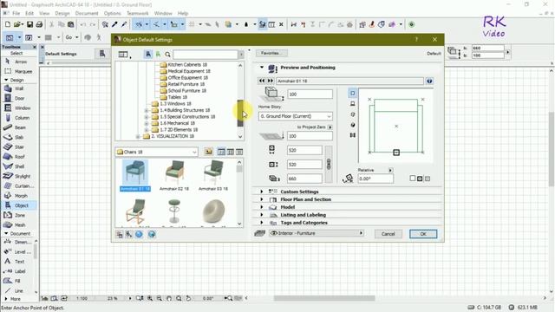Select Armchair 02 18 thumbnail
The width and height of the screenshot is (555, 312).
click(x=174, y=175)
